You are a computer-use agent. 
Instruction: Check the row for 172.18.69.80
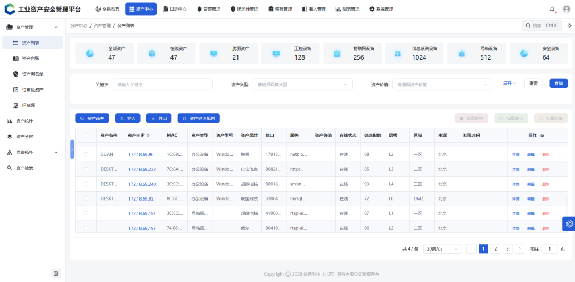click(x=86, y=154)
